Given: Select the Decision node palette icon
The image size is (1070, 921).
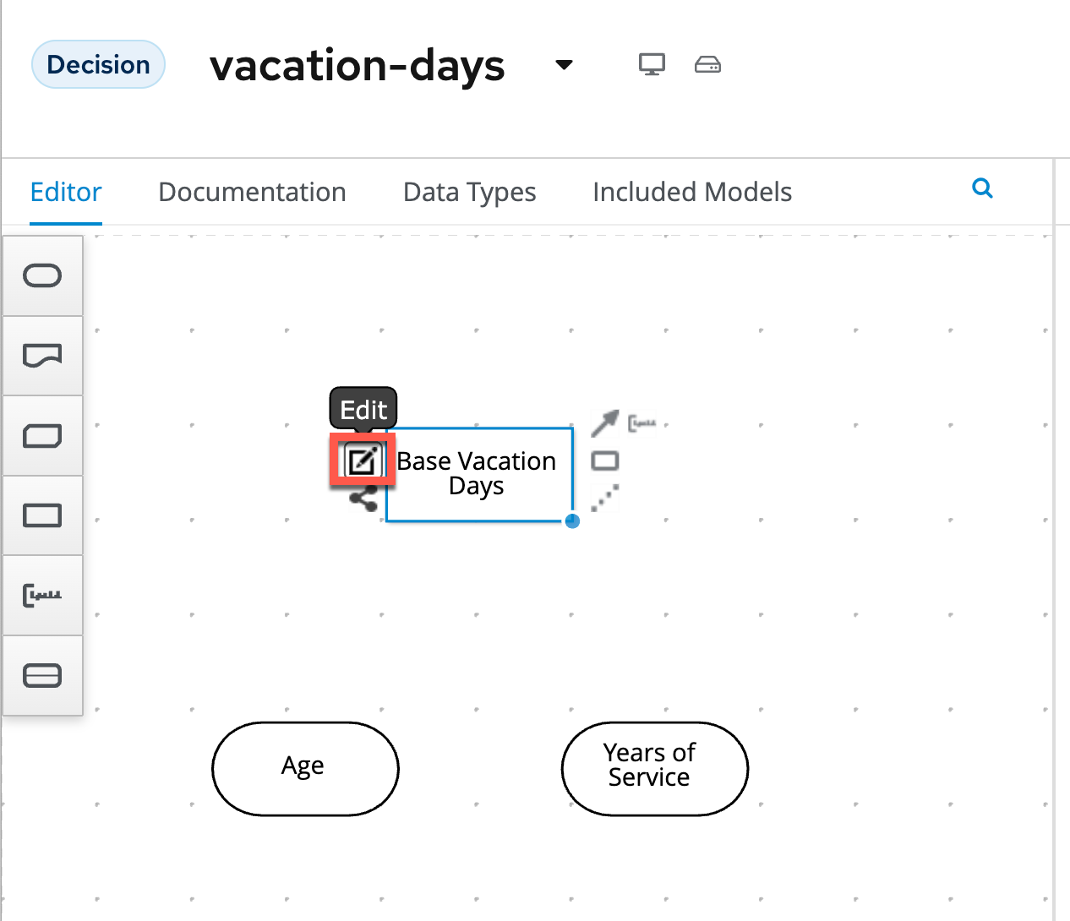Looking at the screenshot, I should 42,515.
